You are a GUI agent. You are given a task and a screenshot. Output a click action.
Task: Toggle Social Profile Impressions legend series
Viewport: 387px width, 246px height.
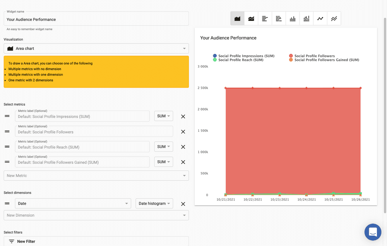[246, 56]
